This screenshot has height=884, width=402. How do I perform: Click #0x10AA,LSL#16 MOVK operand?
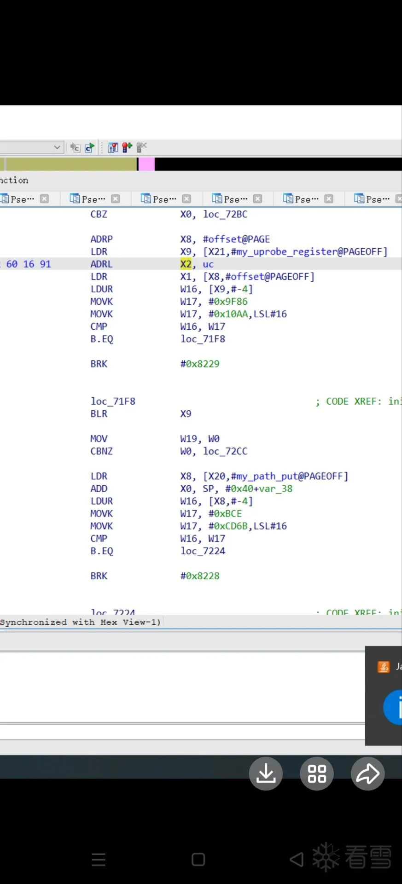click(247, 314)
